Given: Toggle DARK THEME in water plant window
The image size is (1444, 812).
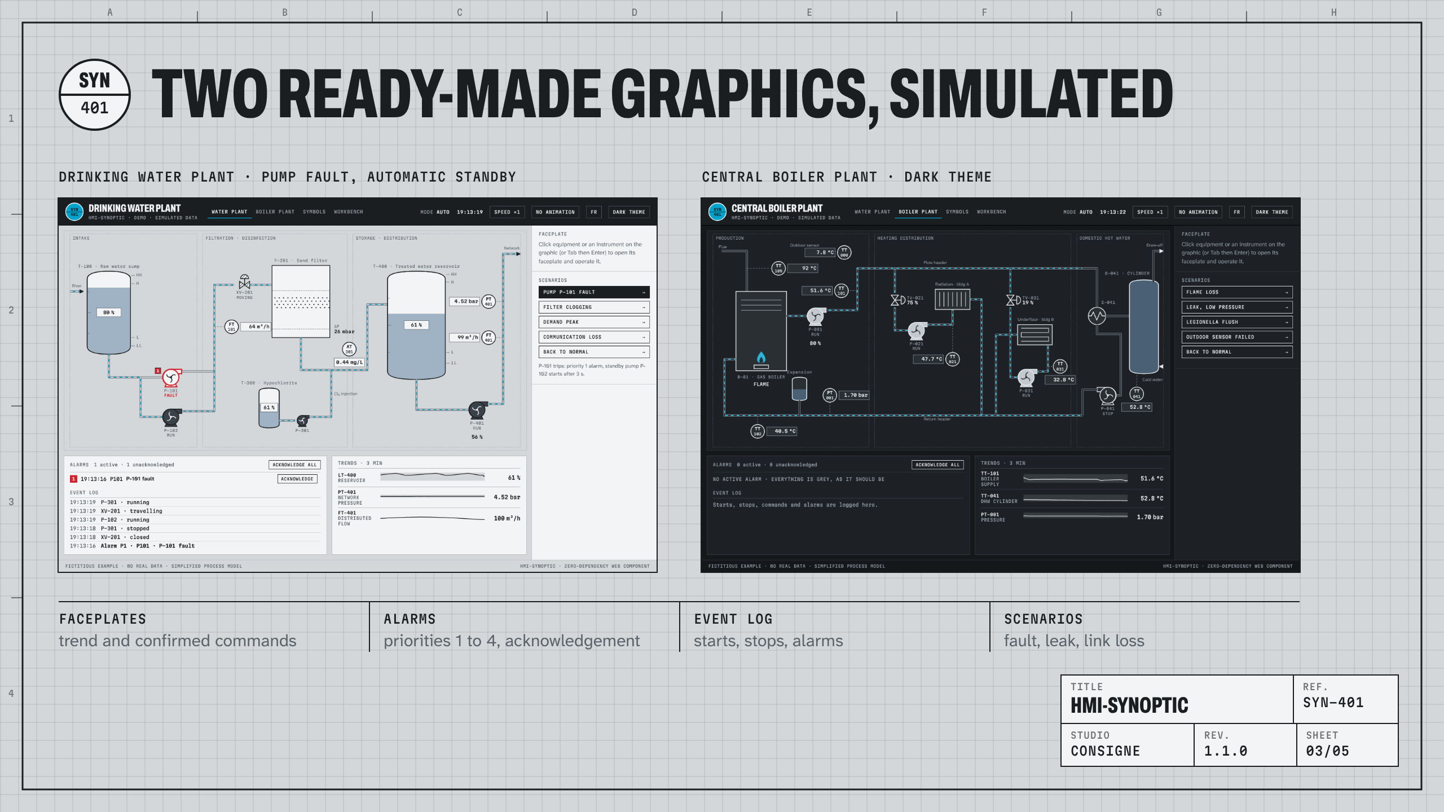Looking at the screenshot, I should 629,212.
